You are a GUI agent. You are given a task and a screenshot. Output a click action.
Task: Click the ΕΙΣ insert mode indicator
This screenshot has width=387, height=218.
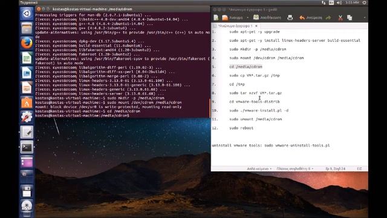(x=359, y=168)
